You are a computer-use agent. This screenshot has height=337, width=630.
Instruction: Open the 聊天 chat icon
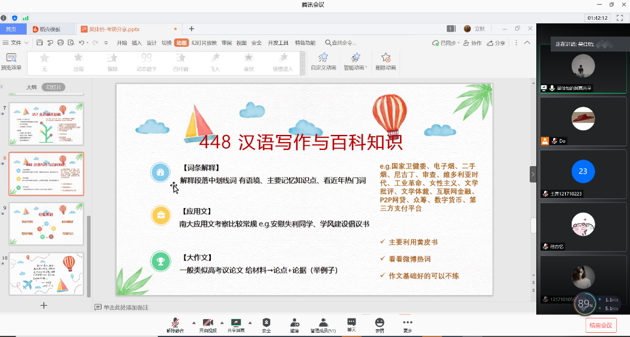click(x=351, y=323)
